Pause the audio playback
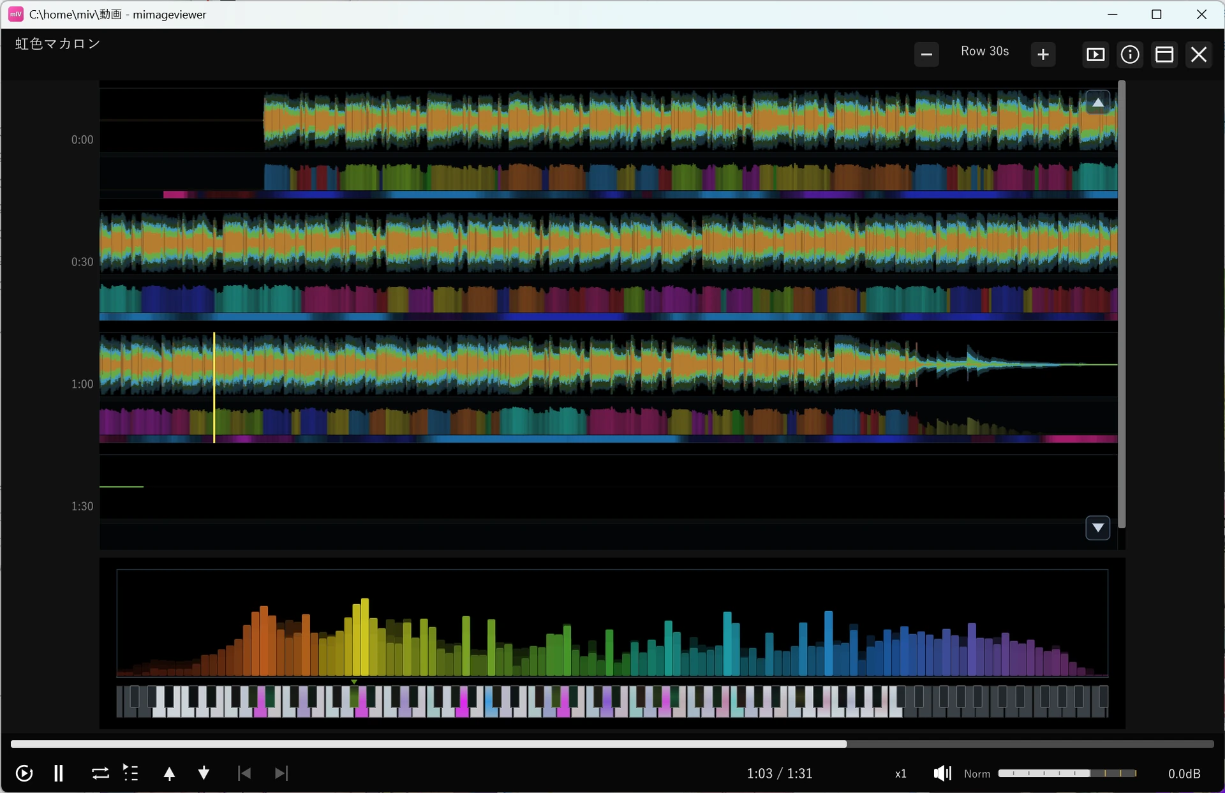The height and width of the screenshot is (793, 1225). pos(59,773)
